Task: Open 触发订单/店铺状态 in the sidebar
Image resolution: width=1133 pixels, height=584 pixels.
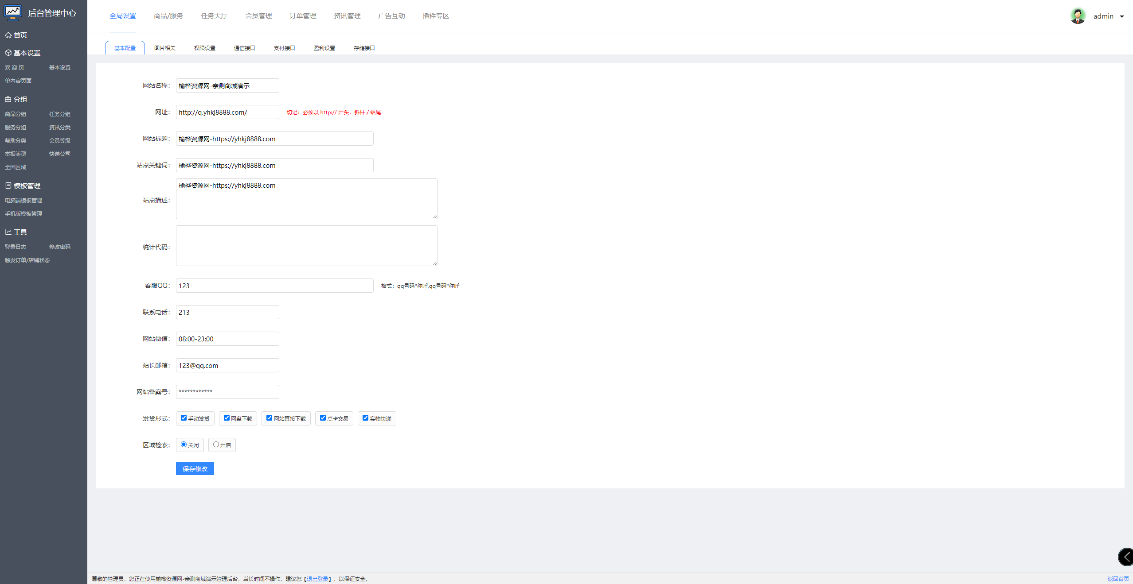Action: (27, 260)
